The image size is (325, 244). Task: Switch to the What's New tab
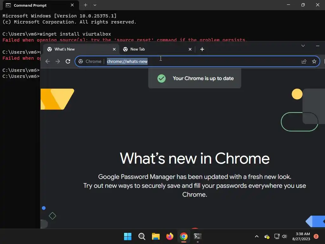(81, 49)
